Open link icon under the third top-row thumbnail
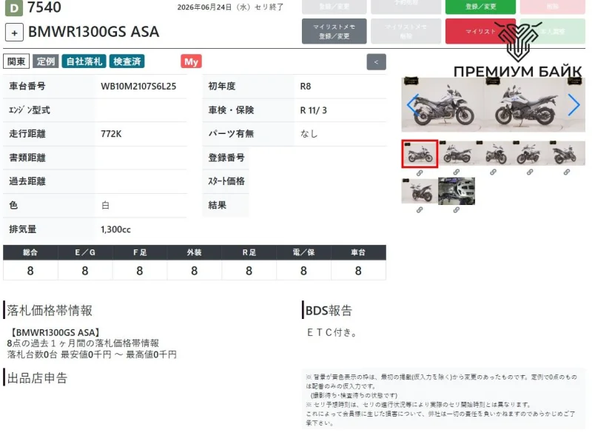Viewport: 592px width, 444px height. pos(493,172)
